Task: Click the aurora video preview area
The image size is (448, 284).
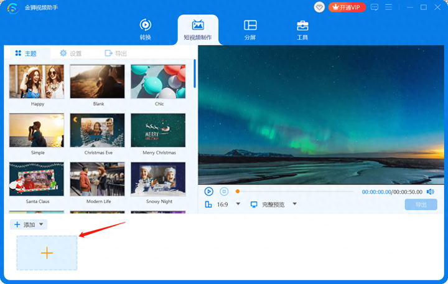Action: coord(321,115)
